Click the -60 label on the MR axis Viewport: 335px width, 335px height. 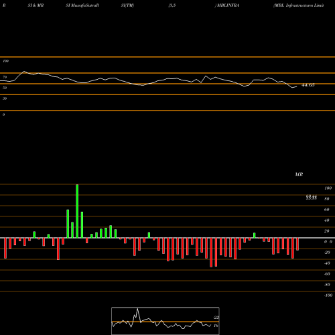(x=327, y=274)
